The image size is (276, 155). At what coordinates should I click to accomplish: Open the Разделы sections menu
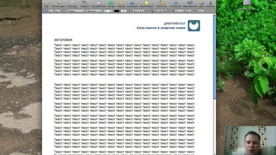[85, 4]
